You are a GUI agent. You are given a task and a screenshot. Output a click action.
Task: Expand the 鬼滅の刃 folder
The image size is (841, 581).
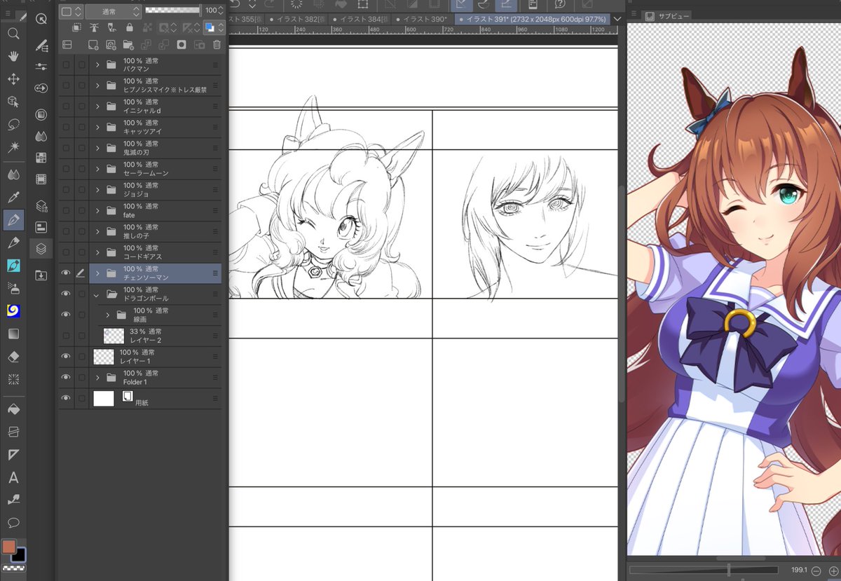[x=97, y=149]
